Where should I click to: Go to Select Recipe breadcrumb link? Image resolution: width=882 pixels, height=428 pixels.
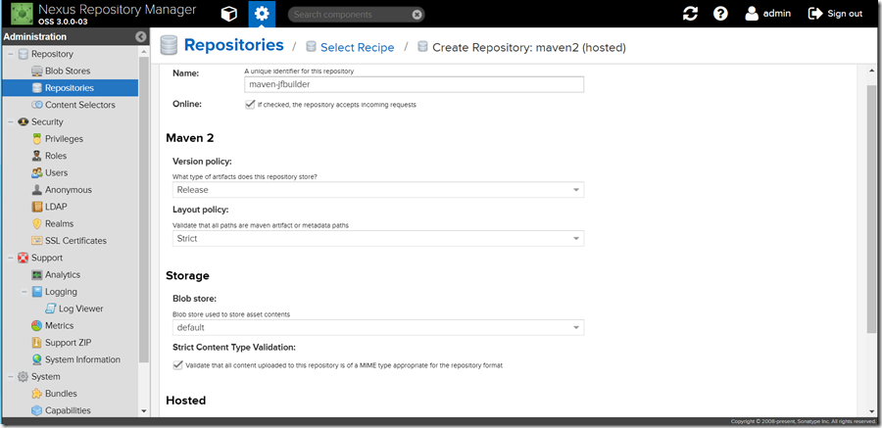357,48
